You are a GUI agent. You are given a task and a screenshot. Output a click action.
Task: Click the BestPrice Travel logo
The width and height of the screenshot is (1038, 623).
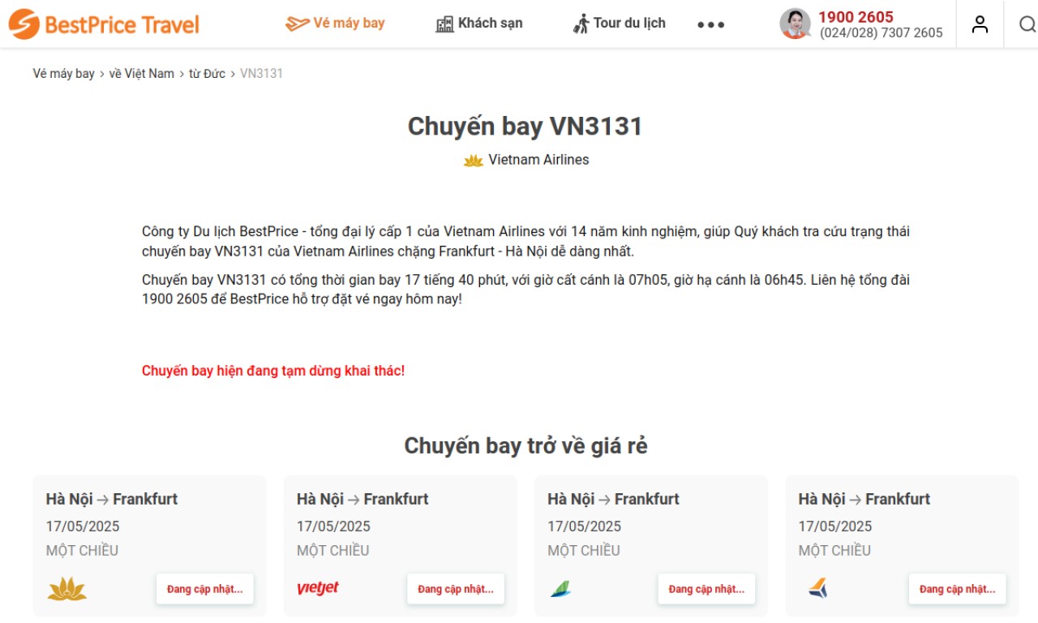click(104, 24)
